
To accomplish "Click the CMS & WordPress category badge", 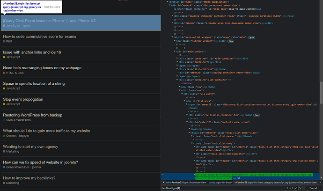I will pyautogui.click(x=17, y=120).
